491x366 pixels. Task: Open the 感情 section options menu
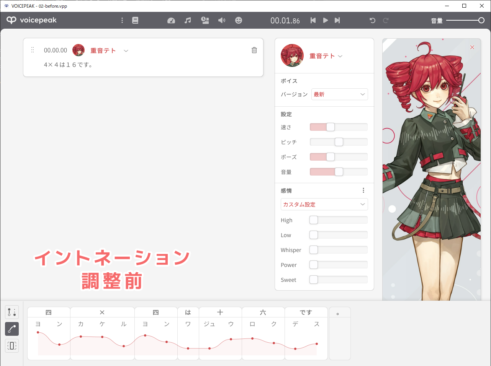click(363, 190)
